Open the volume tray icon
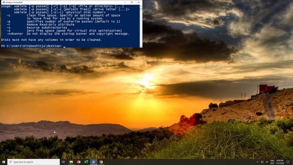This screenshot has width=293, height=165. pos(267,162)
